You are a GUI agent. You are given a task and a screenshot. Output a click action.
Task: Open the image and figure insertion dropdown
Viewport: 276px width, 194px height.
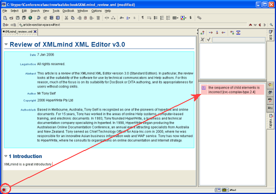[x=183, y=18]
